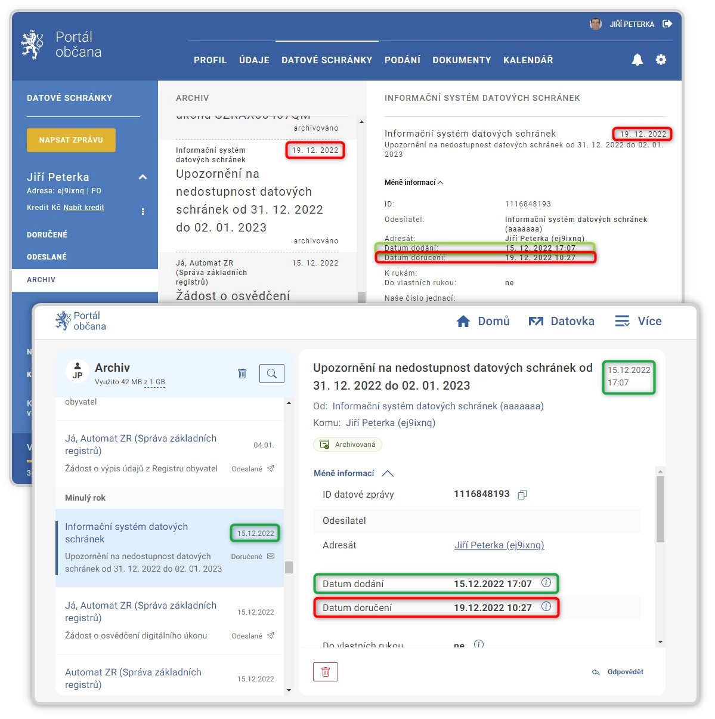Delete message with red trash button

click(326, 672)
